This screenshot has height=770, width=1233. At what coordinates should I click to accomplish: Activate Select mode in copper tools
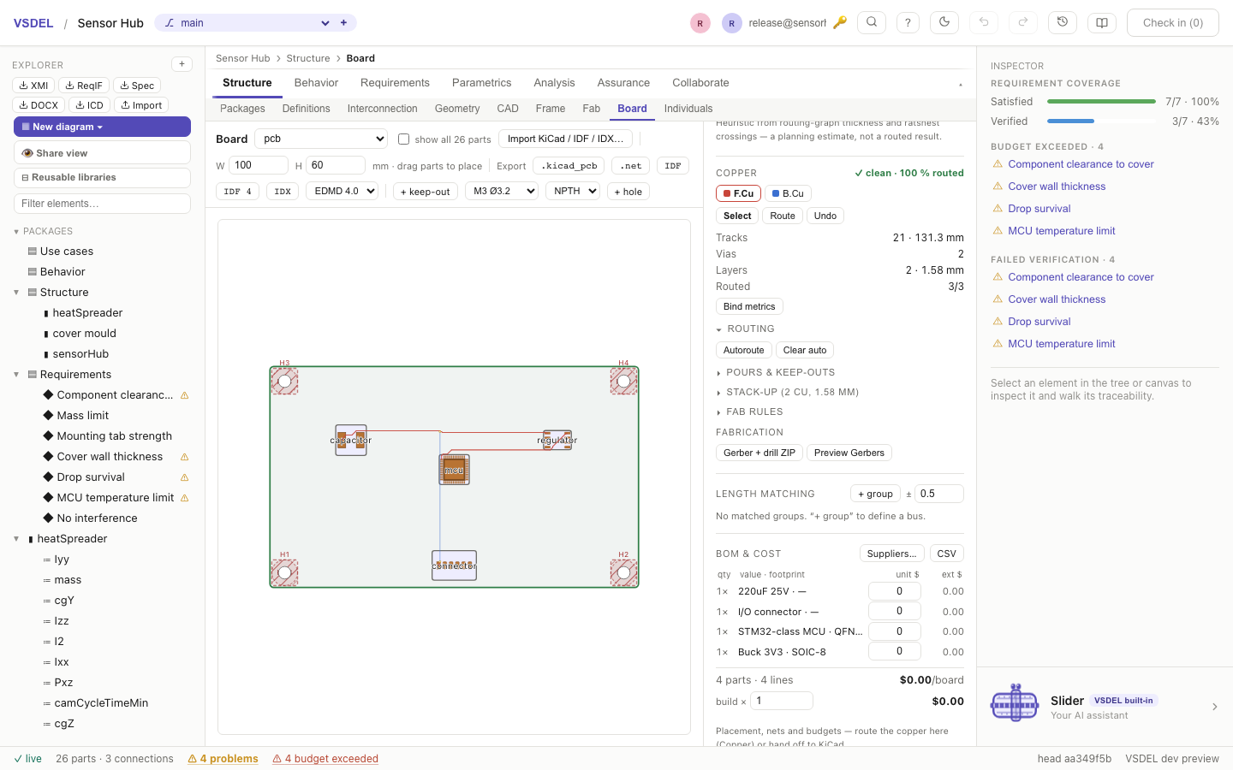click(737, 216)
